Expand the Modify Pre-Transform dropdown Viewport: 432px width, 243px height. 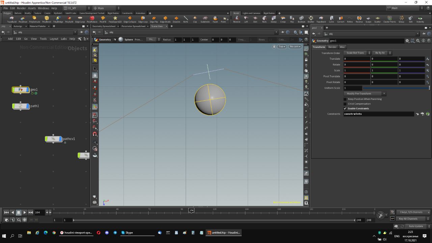click(364, 93)
